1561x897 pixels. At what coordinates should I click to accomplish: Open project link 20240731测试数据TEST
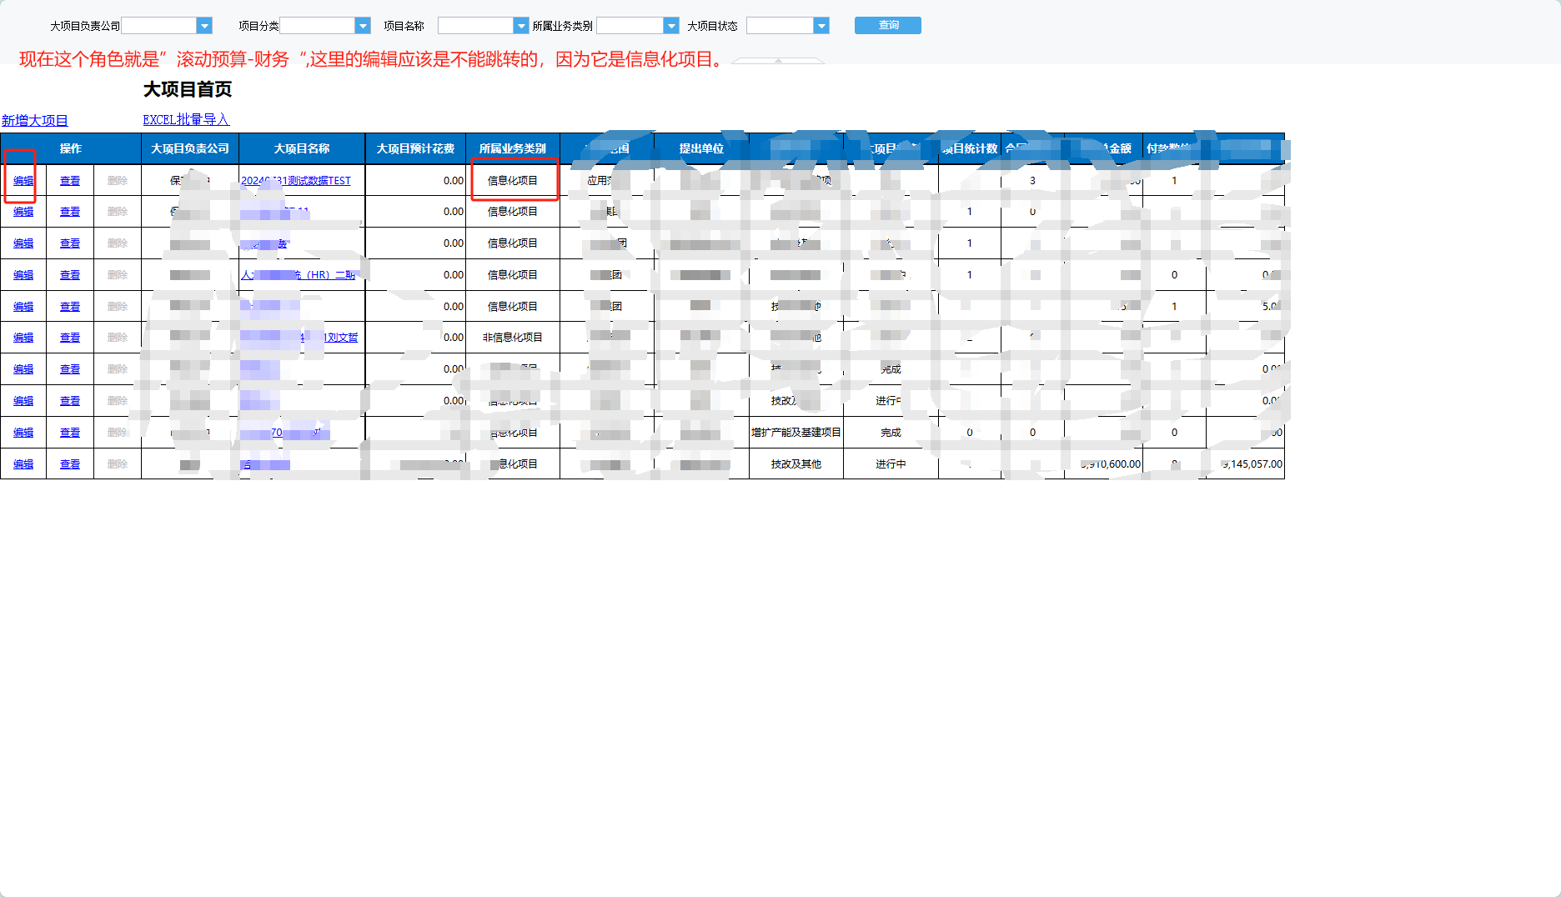pyautogui.click(x=296, y=181)
